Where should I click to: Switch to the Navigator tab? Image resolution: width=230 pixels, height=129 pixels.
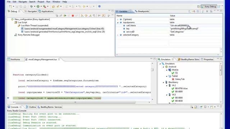[x=31, y=11]
